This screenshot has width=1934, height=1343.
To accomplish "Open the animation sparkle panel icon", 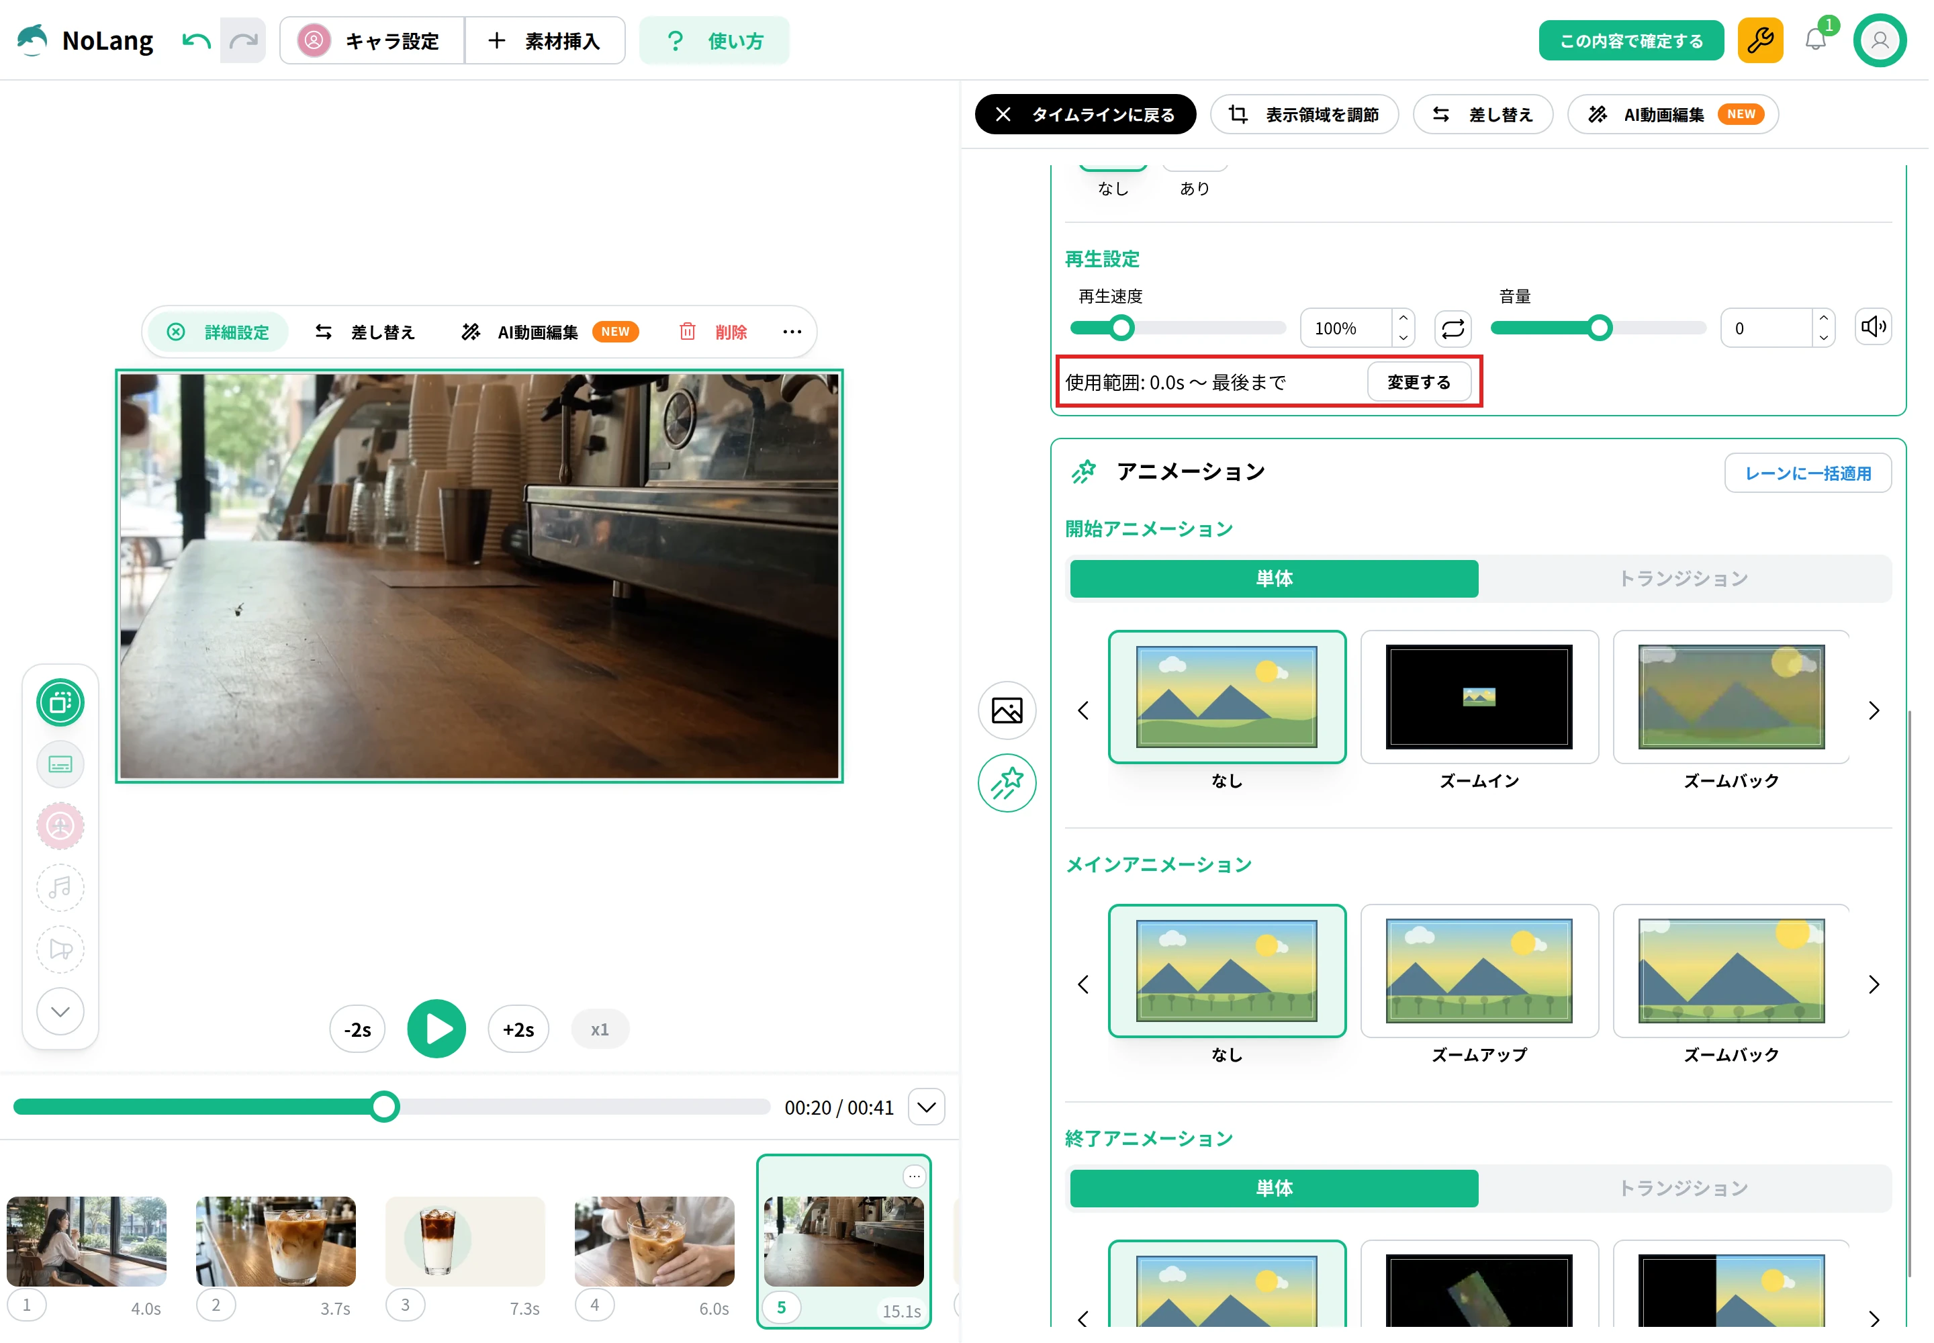I will click(x=1007, y=782).
